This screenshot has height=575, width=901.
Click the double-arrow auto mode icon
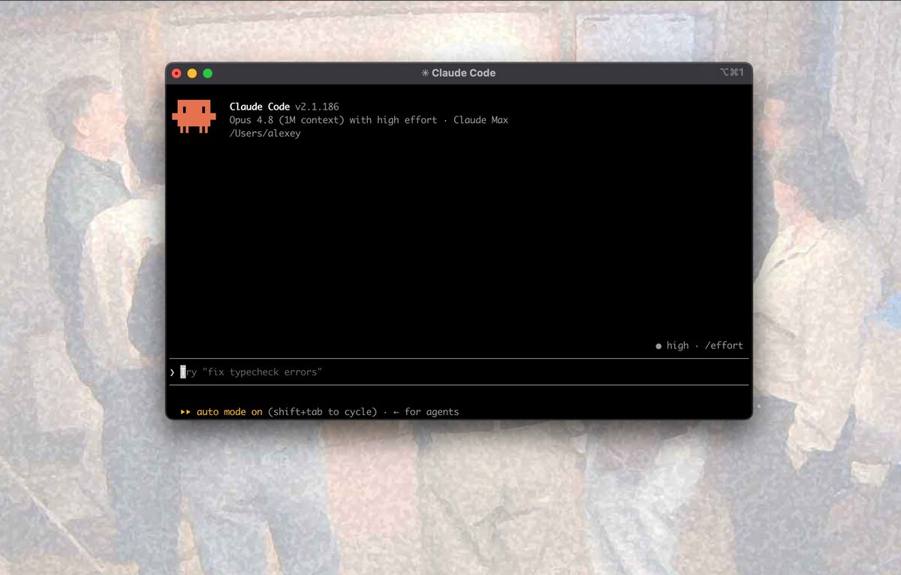(185, 412)
